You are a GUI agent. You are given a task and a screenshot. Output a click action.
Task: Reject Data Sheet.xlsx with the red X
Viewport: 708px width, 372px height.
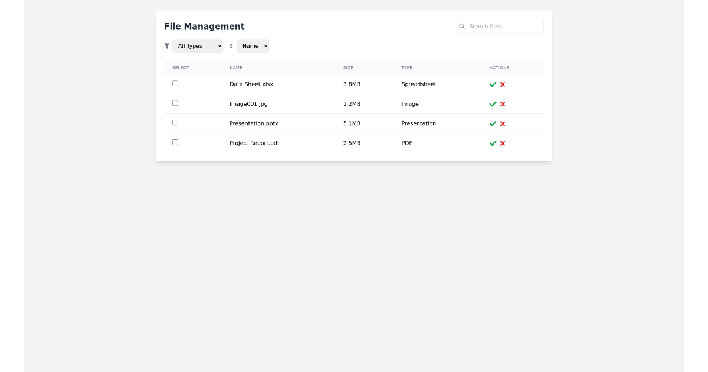[x=502, y=84]
